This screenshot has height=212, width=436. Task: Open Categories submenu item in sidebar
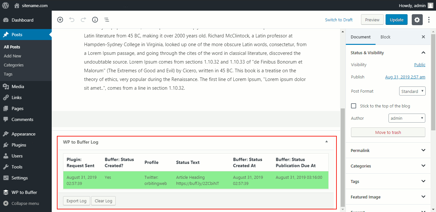[x=14, y=65]
